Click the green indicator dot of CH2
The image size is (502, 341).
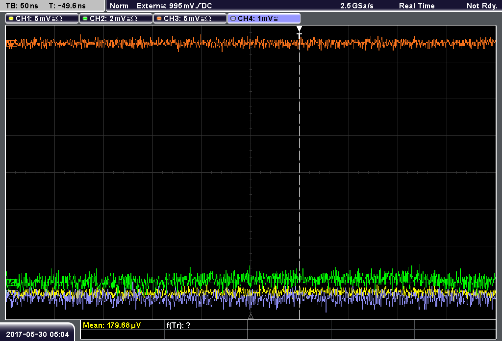(85, 19)
